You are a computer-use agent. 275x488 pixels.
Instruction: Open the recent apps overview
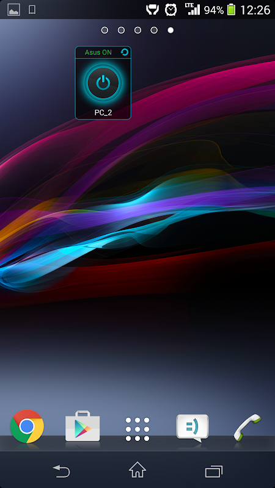(214, 471)
